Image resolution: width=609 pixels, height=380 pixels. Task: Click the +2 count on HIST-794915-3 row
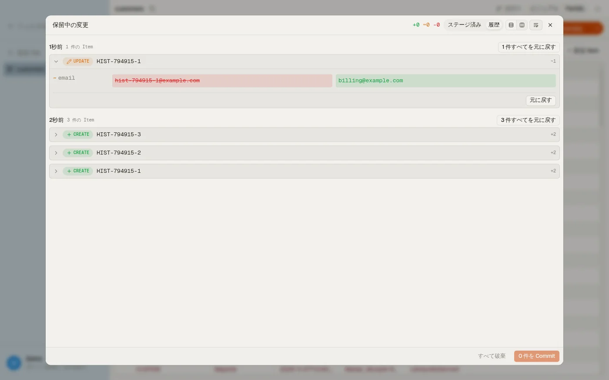pos(553,135)
